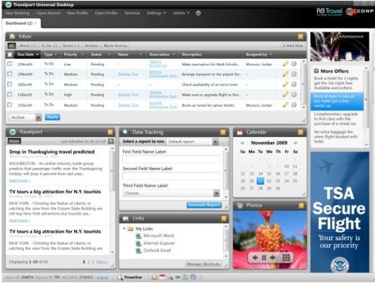Viewport: 375px width, 283px height.
Task: Click the refresh icon in the Travelport news panel
Action: point(111,141)
